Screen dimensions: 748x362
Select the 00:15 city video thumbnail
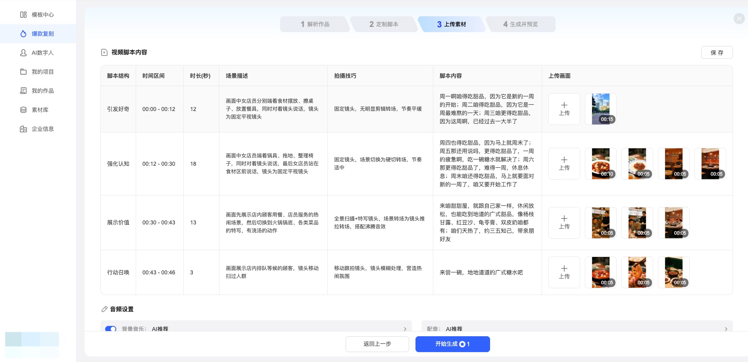click(x=600, y=109)
